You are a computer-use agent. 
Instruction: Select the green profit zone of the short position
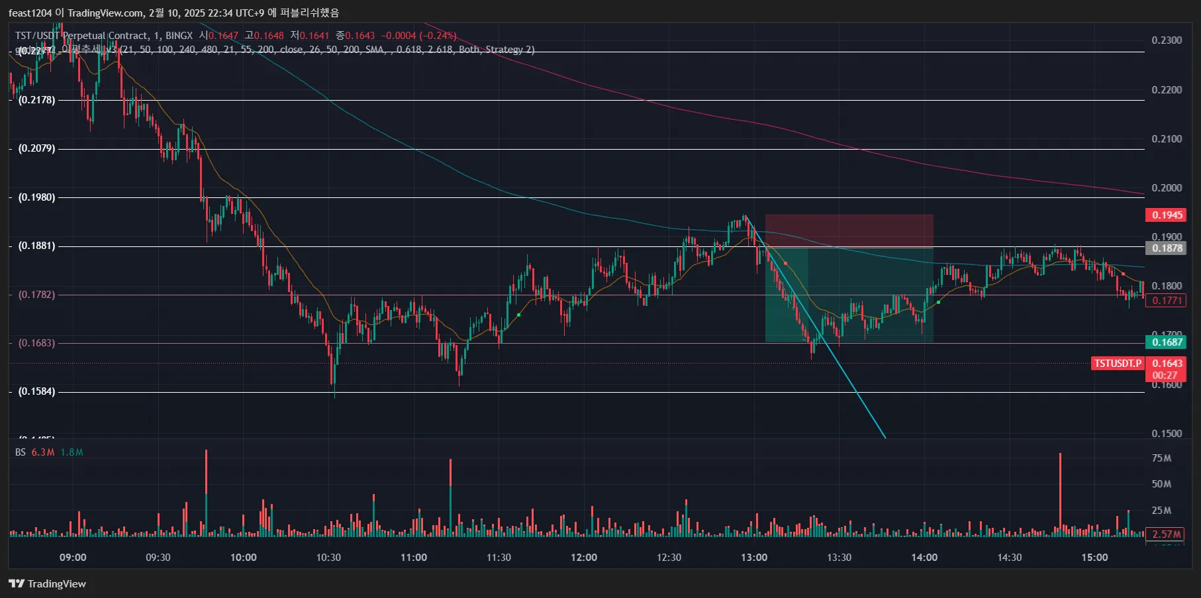[x=849, y=295]
